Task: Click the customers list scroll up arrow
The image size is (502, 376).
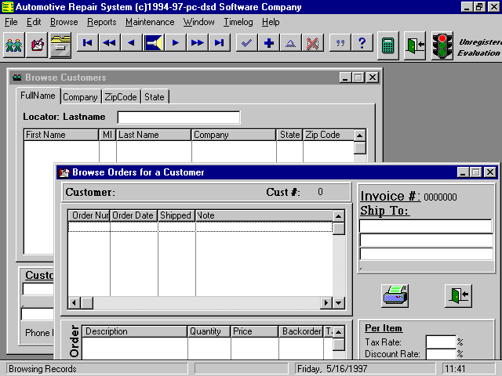Action: pyautogui.click(x=359, y=146)
